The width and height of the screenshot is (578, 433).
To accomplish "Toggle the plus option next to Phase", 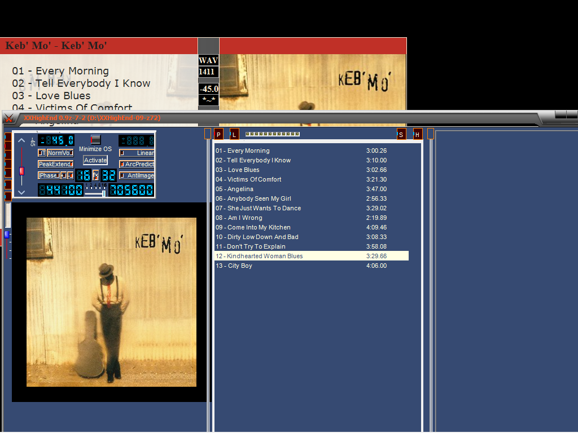I will (x=64, y=176).
